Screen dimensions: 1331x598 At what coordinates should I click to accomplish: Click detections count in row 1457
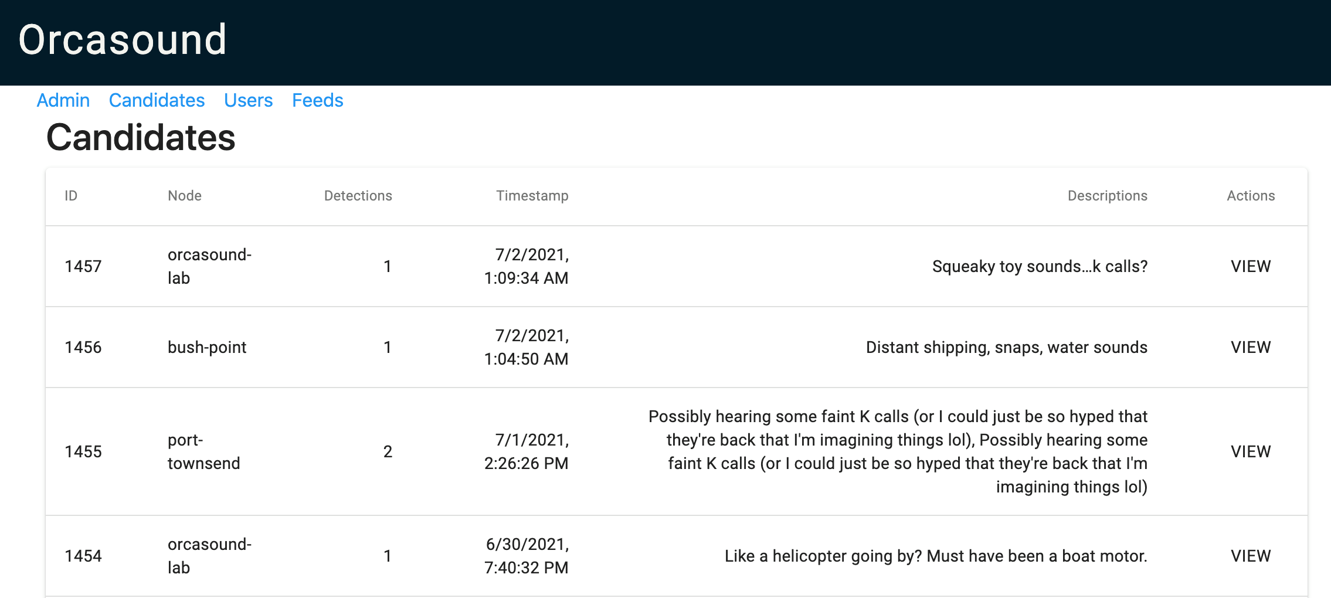pos(388,266)
